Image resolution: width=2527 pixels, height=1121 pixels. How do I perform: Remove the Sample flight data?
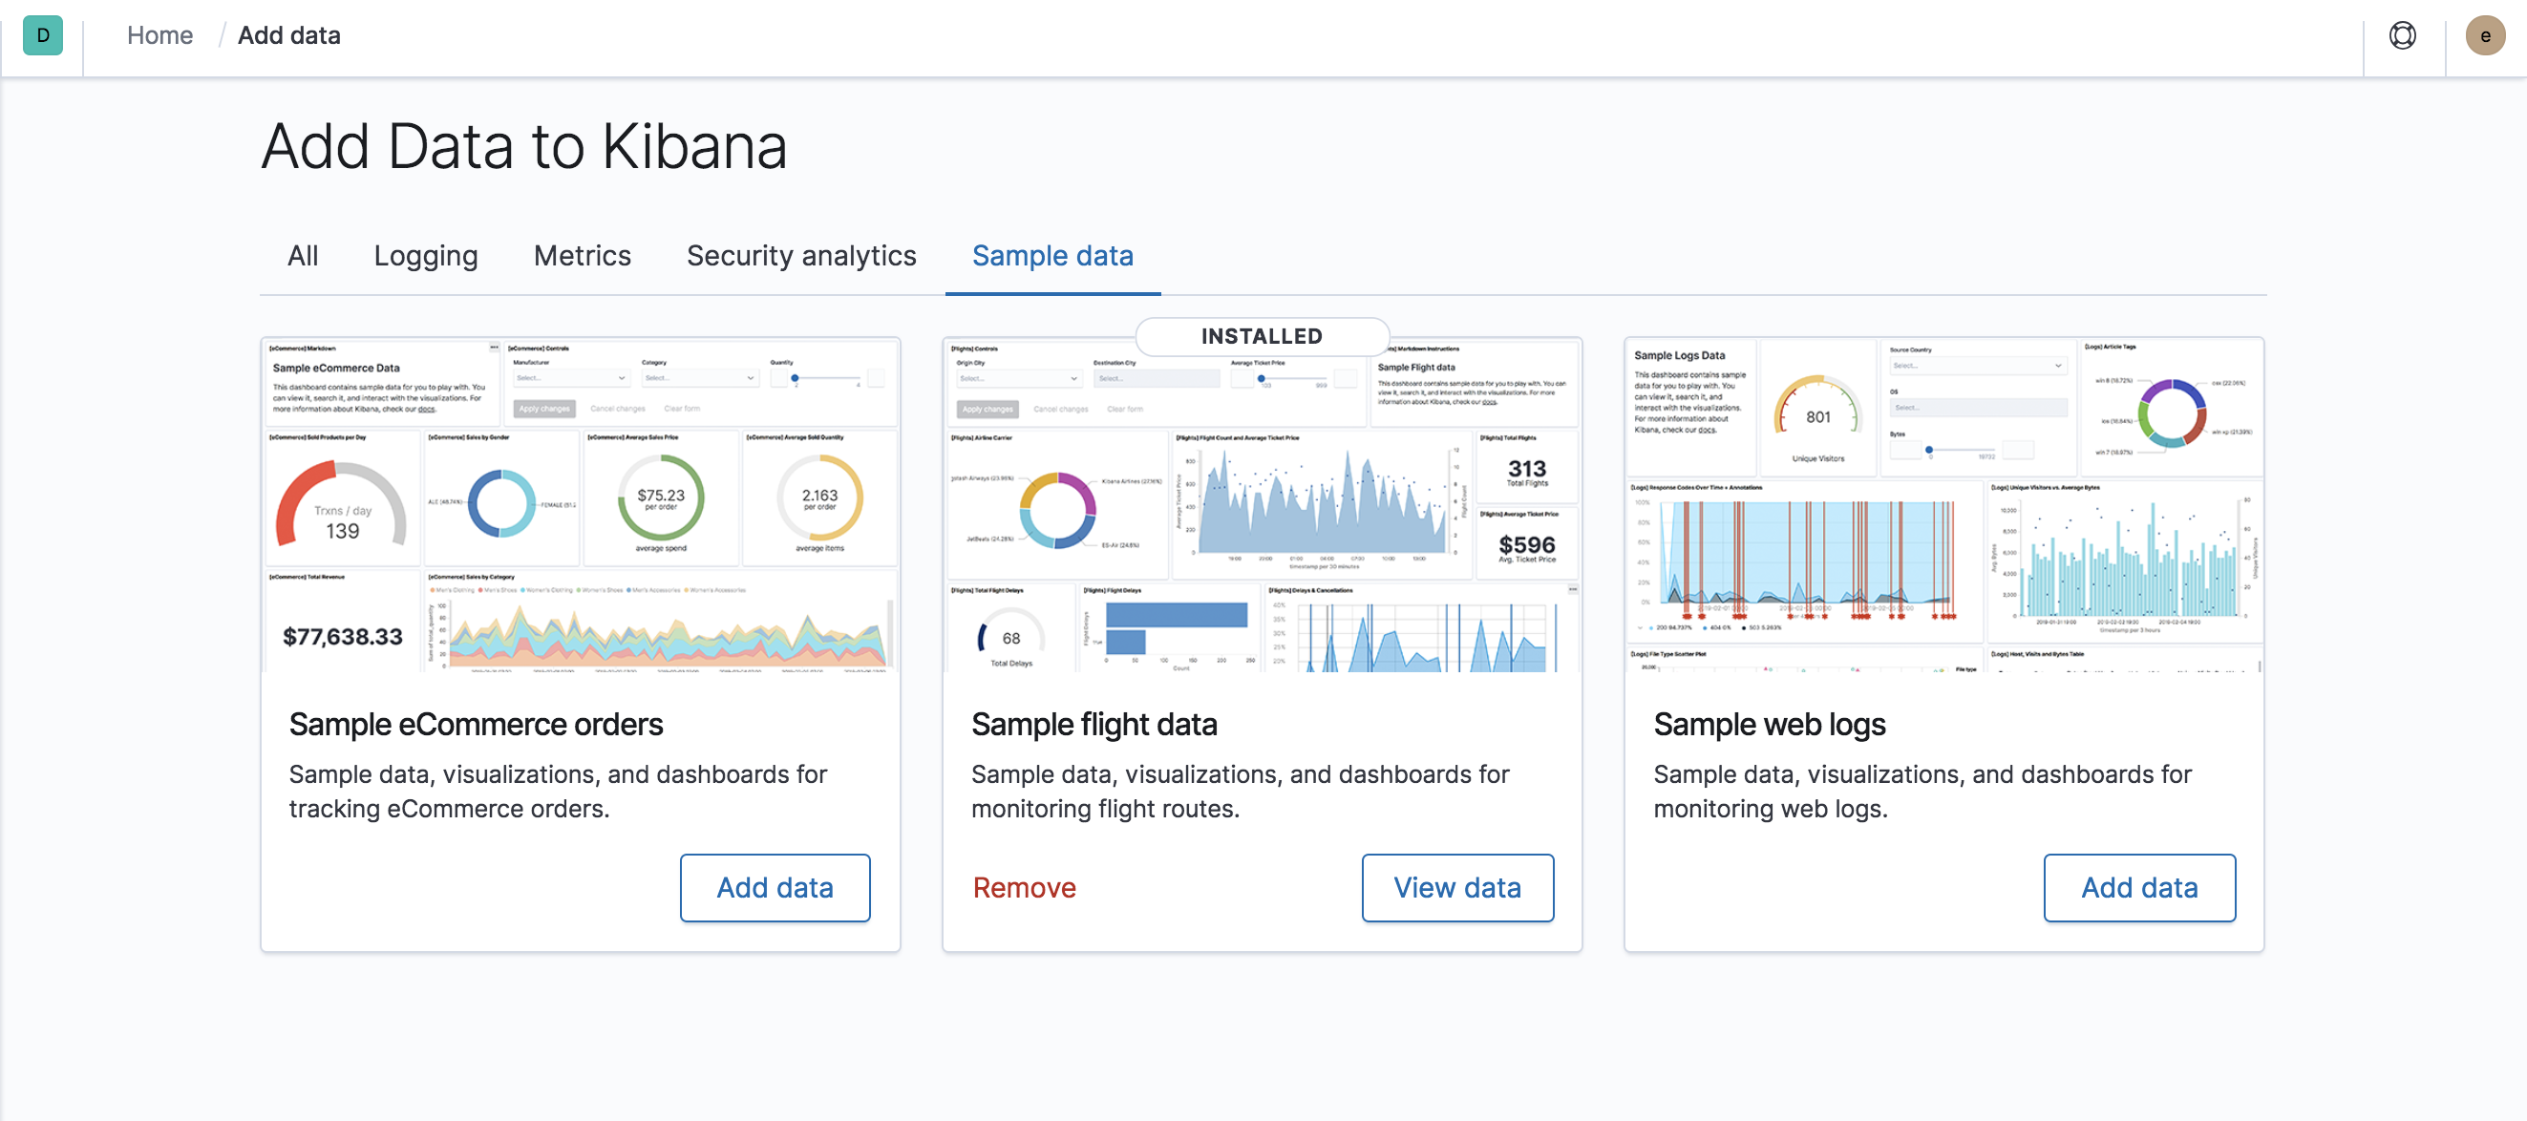coord(1023,888)
